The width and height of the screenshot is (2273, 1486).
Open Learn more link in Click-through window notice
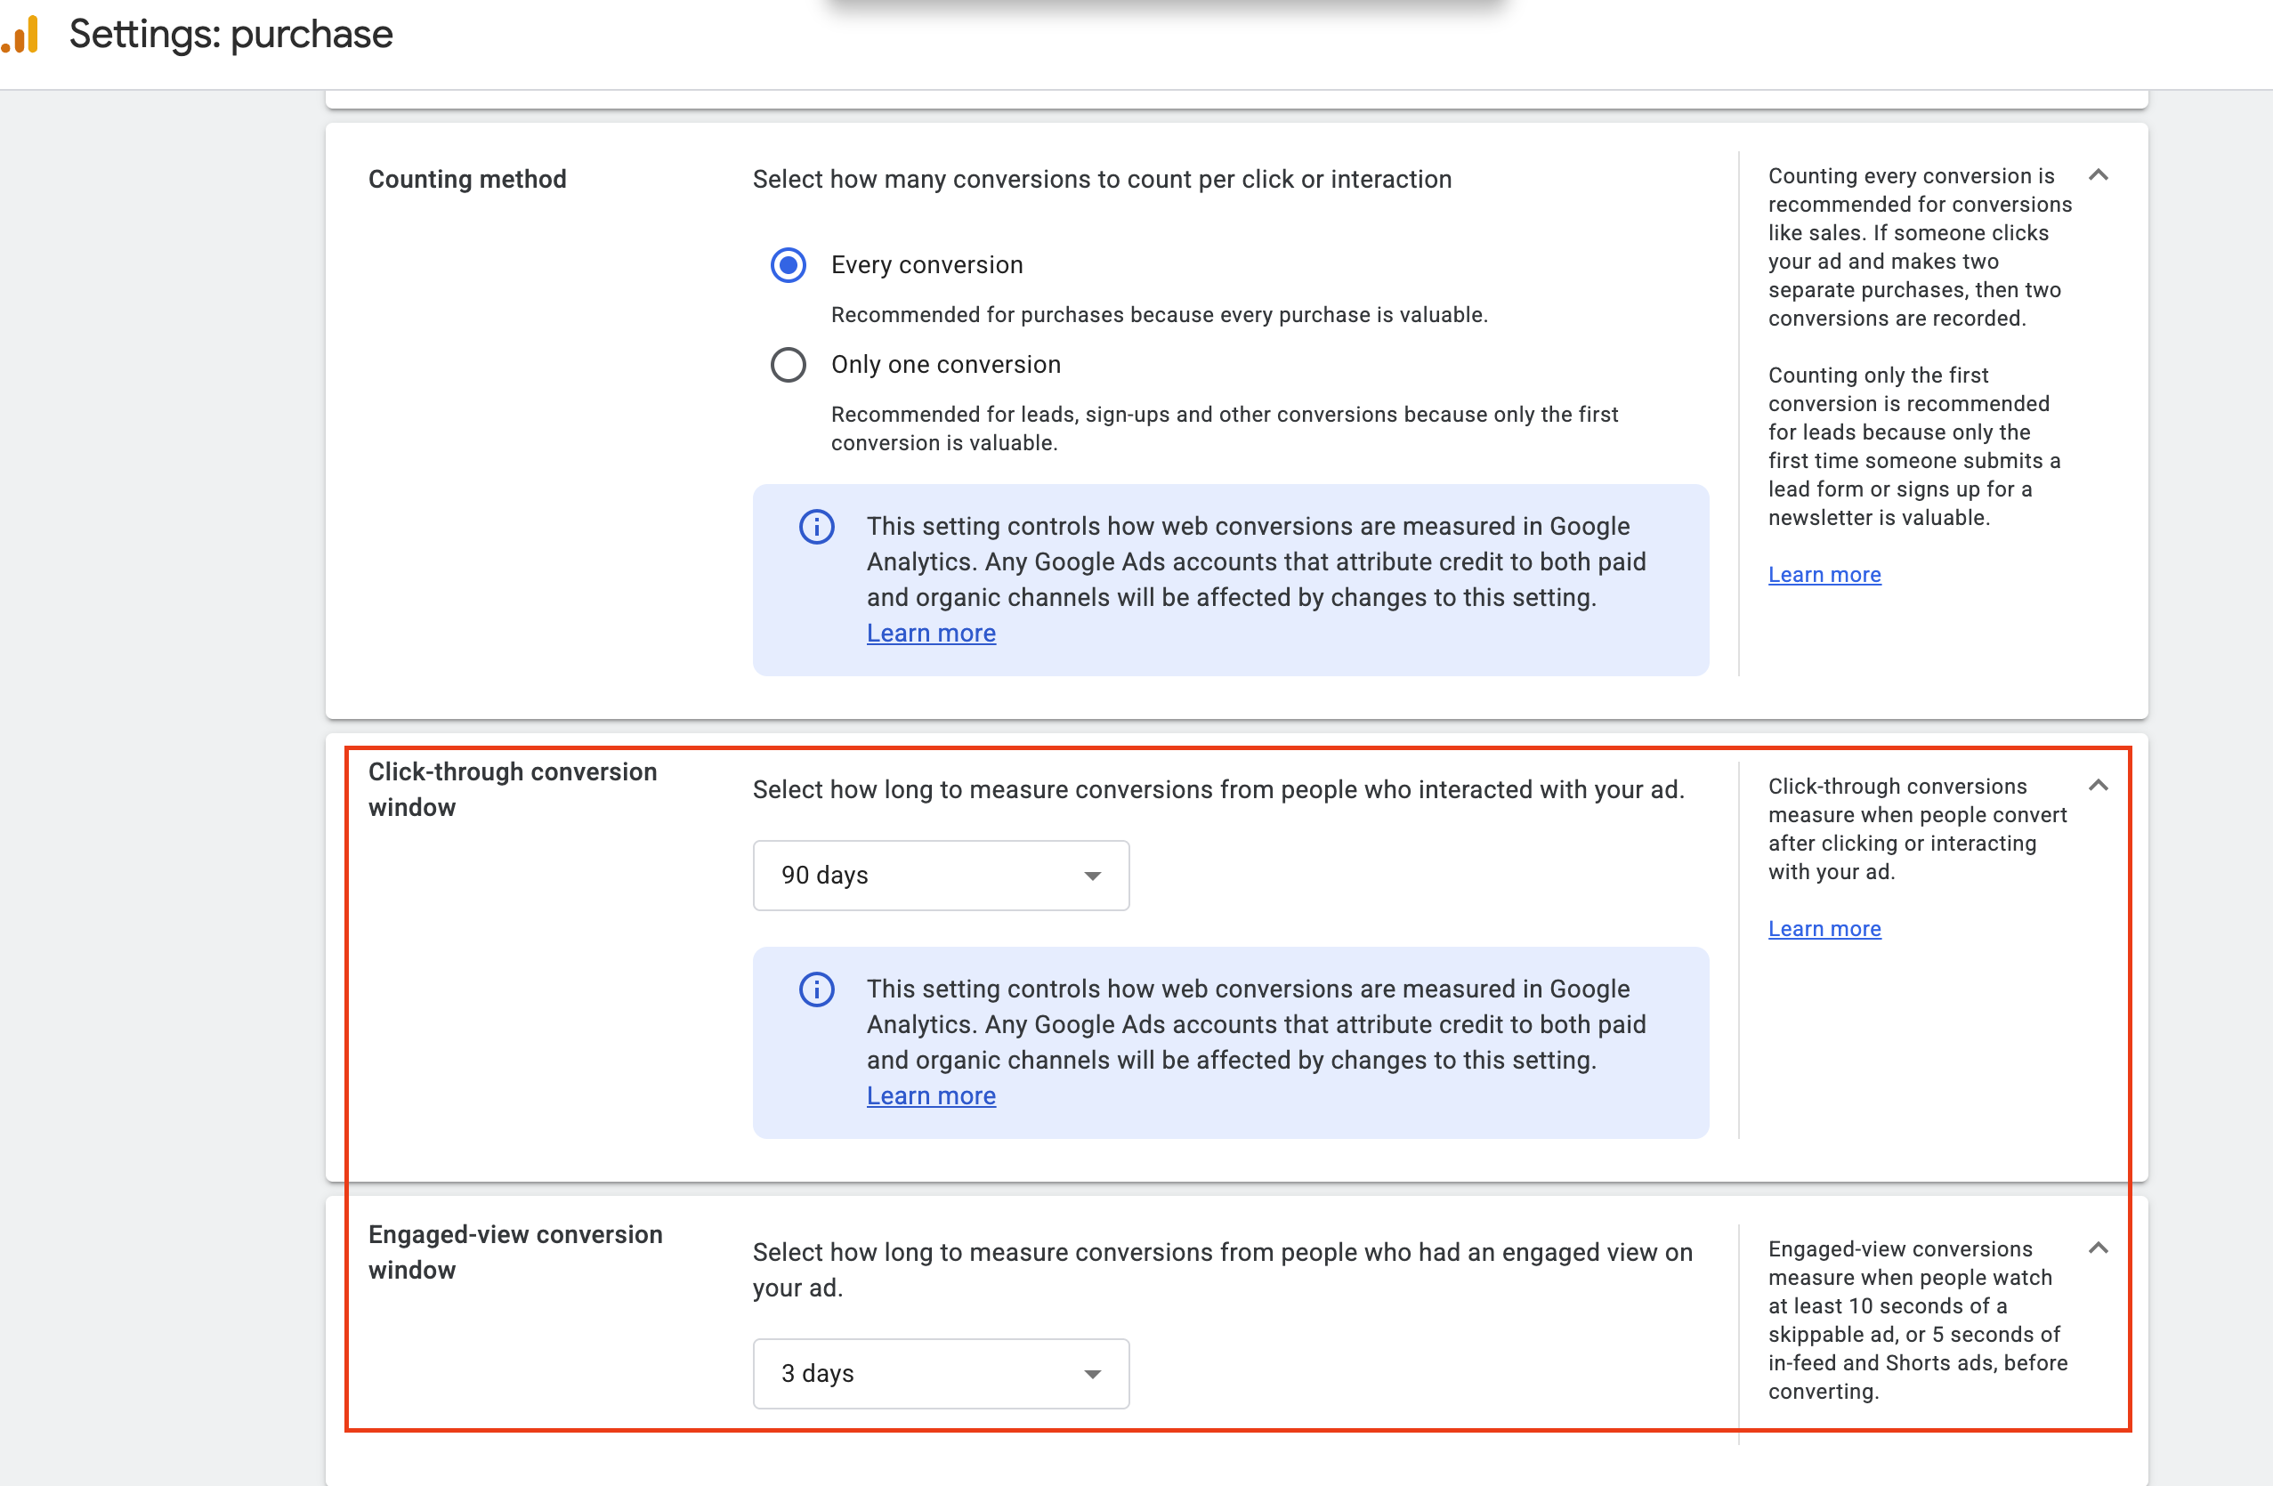point(931,1096)
